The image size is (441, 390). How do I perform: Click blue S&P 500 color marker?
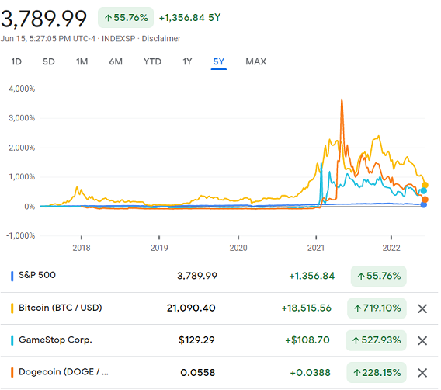(x=12, y=276)
